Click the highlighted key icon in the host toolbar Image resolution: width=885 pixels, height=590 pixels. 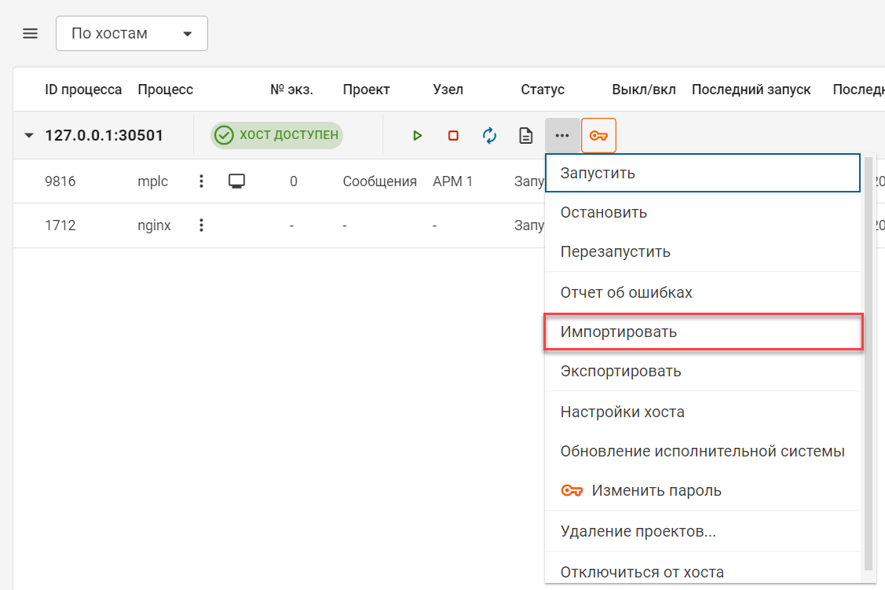coord(598,135)
